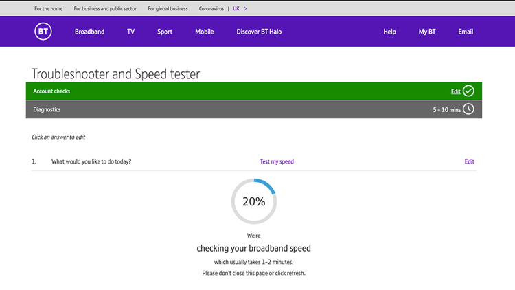This screenshot has width=515, height=290.
Task: Click the green checkmark icon on Account checks
Action: pyautogui.click(x=468, y=91)
